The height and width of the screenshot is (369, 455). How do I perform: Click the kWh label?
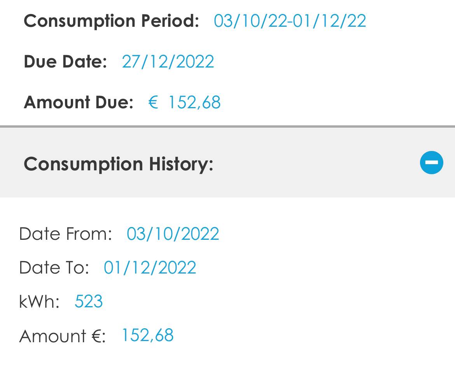click(x=39, y=301)
